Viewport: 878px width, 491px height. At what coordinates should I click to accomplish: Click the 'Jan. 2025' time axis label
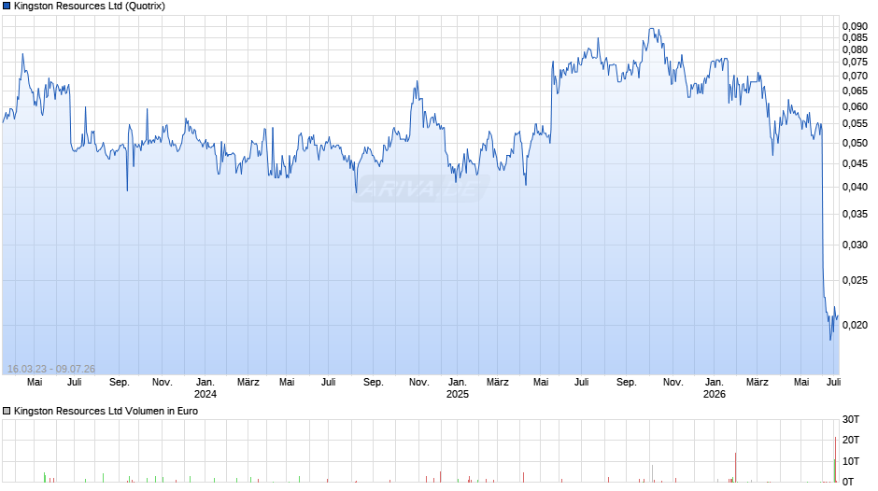point(458,388)
